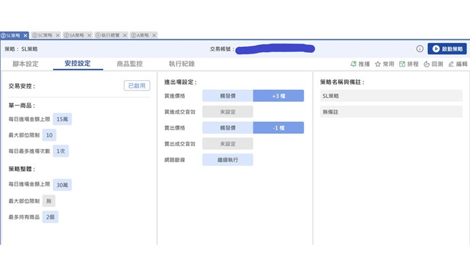Select 觸發價 for 賣出價格
This screenshot has width=470, height=276.
click(x=228, y=128)
